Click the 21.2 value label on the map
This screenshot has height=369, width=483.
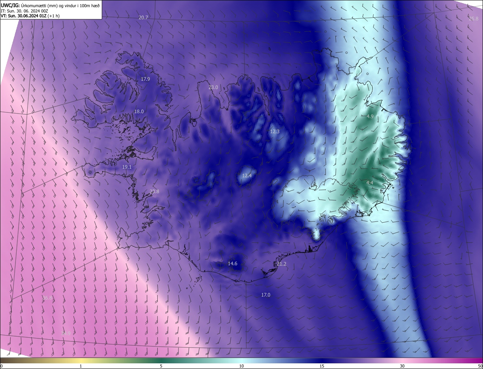click(x=281, y=264)
